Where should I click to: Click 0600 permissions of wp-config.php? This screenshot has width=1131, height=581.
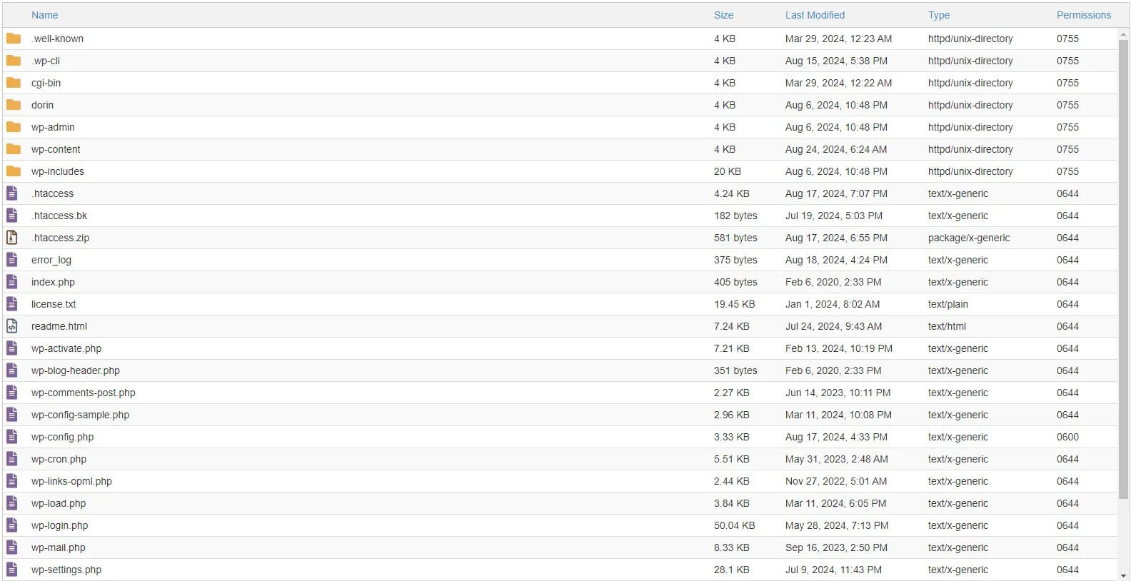point(1067,437)
